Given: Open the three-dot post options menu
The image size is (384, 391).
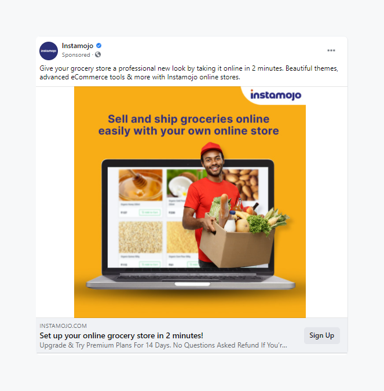Looking at the screenshot, I should [331, 50].
